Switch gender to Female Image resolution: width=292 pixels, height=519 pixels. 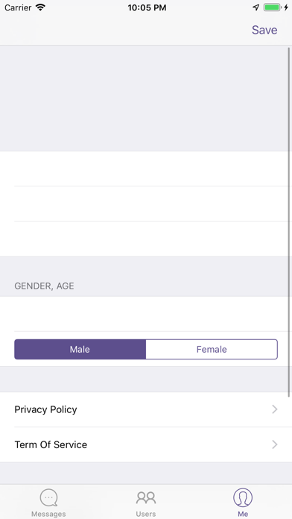coord(212,349)
